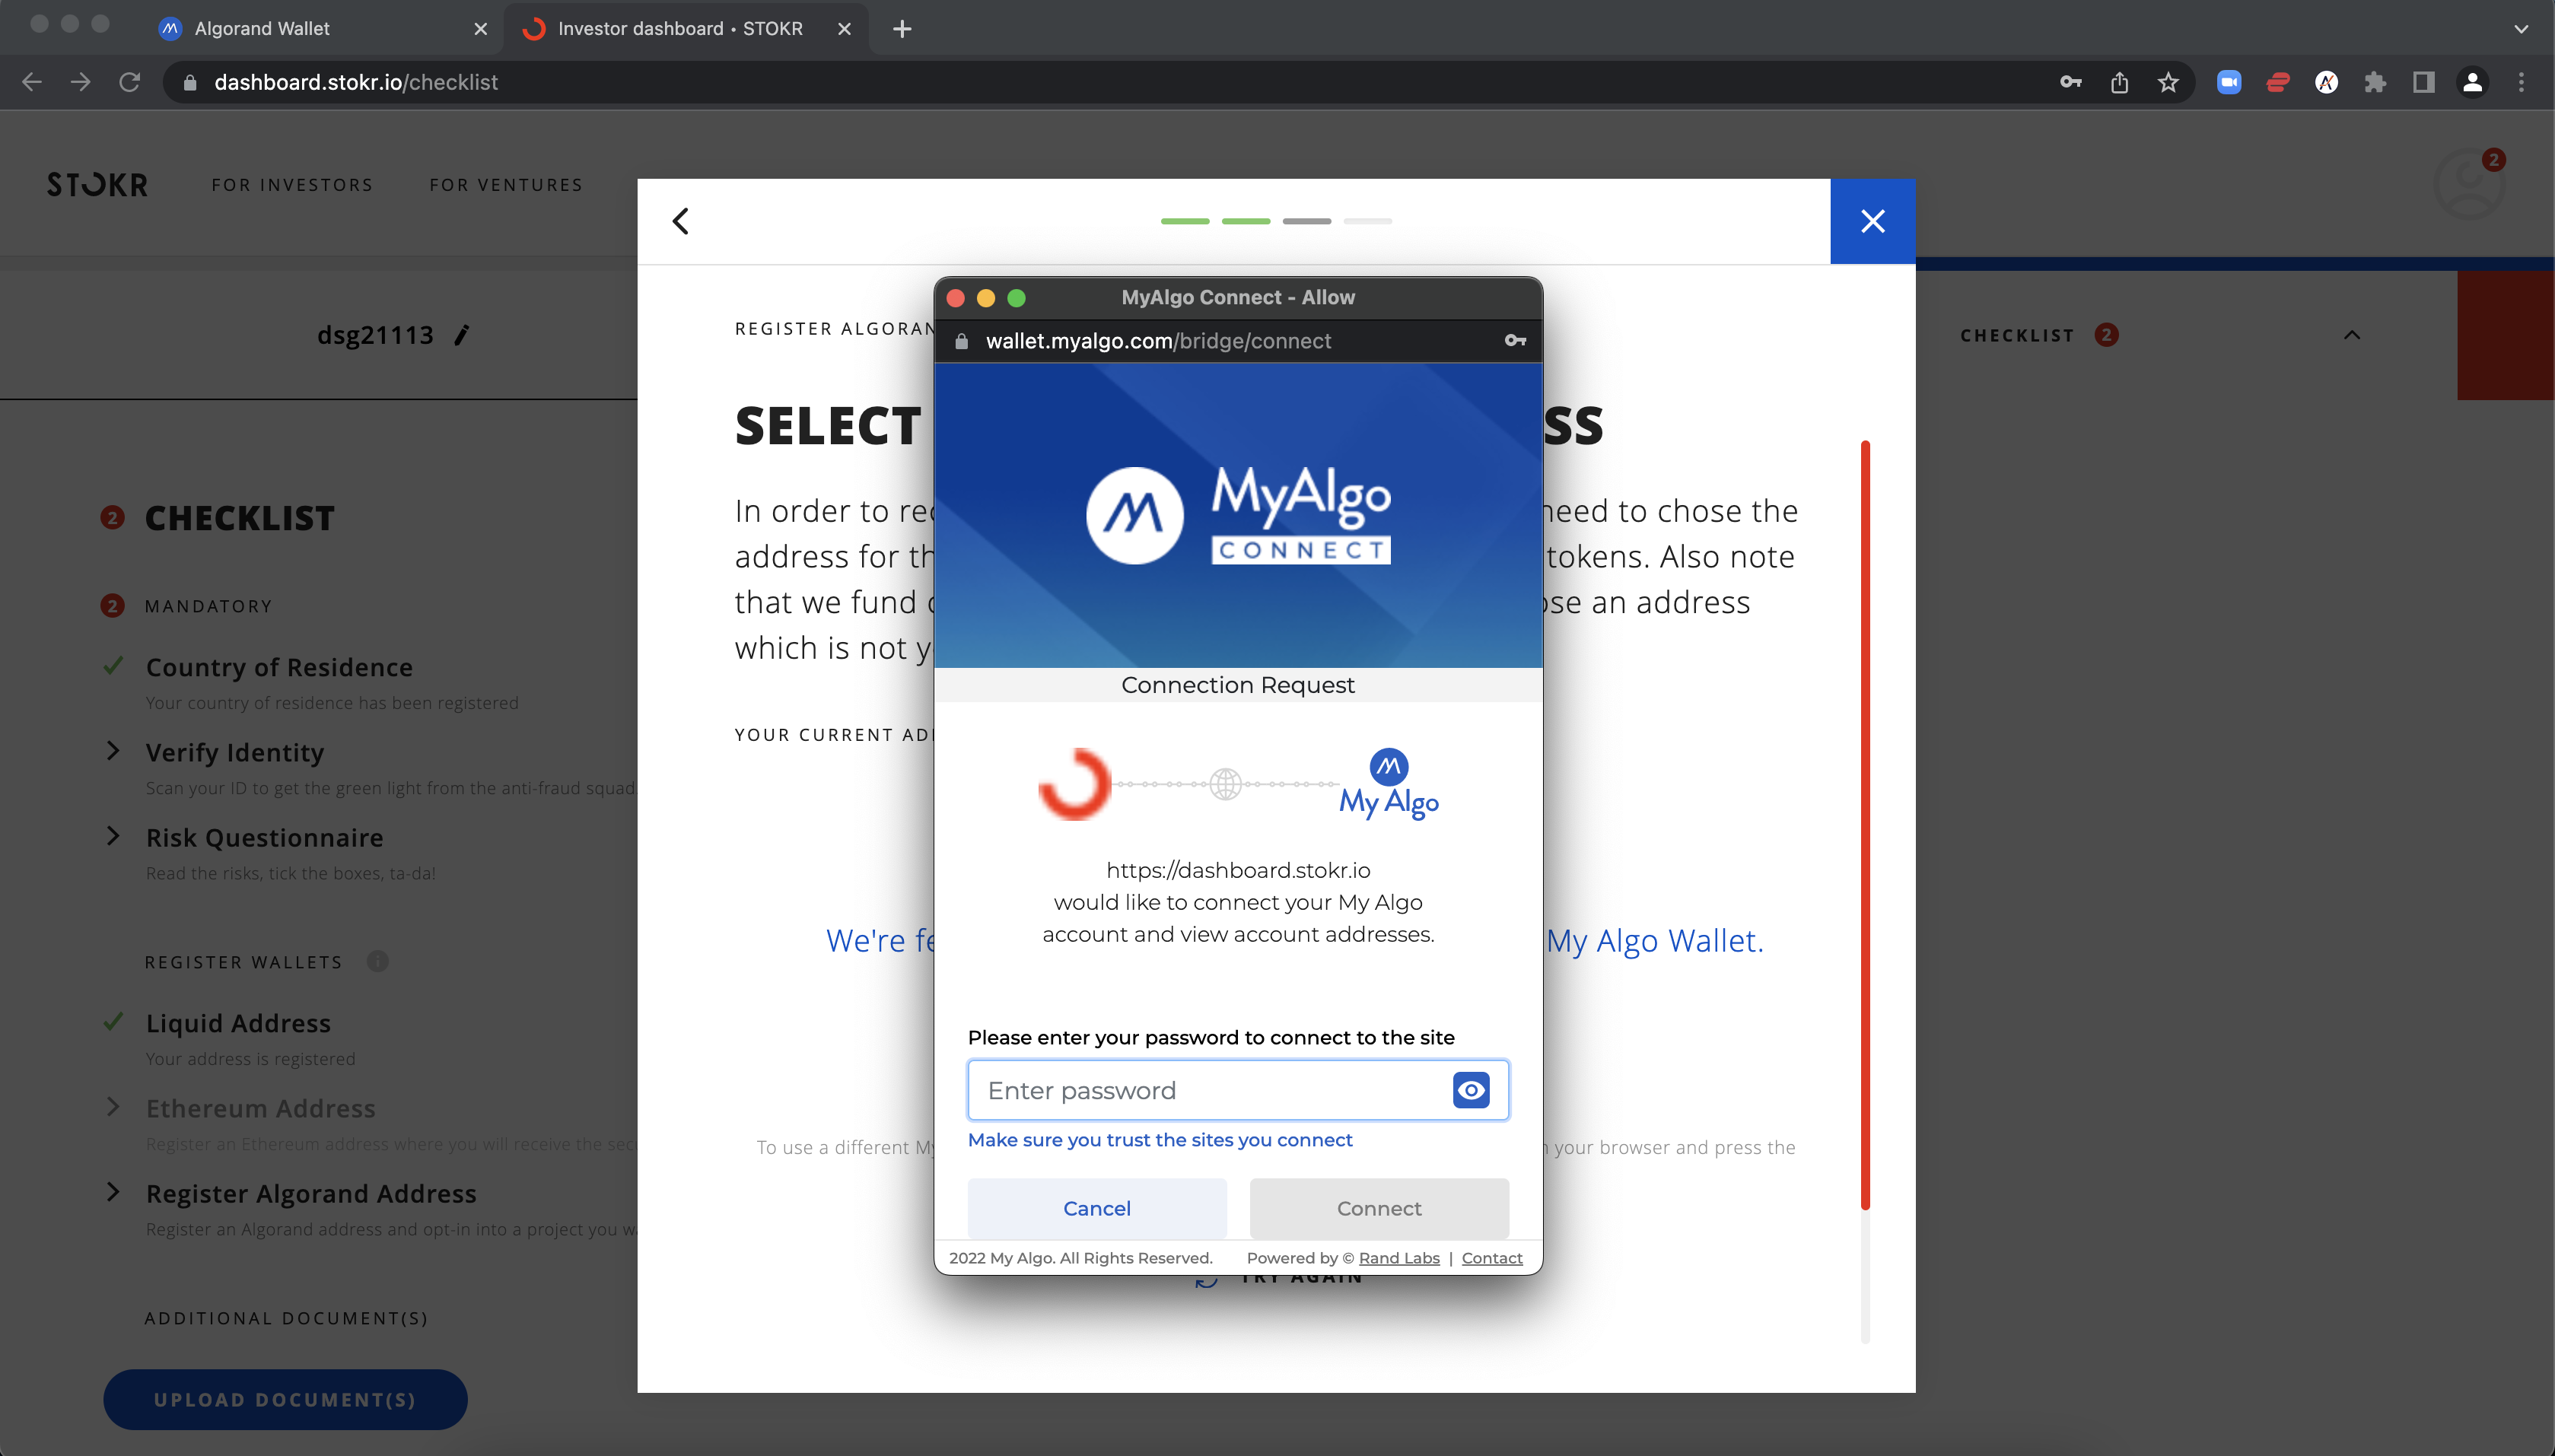This screenshot has height=1456, width=2555.
Task: Open Liquid Address checklist item
Action: 238,1023
